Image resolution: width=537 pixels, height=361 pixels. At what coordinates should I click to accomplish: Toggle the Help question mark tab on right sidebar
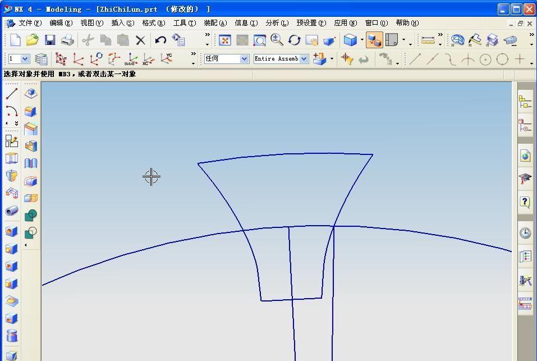click(525, 202)
